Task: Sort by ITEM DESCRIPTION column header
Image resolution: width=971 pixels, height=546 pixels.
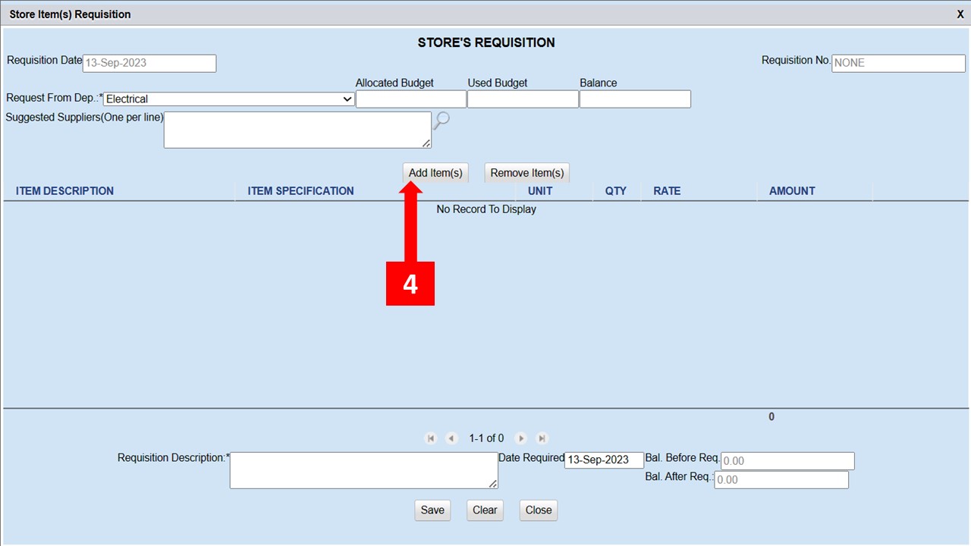Action: 64,191
